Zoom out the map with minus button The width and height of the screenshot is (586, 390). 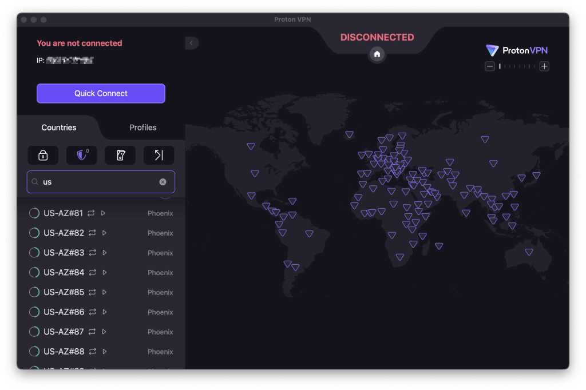coord(490,66)
